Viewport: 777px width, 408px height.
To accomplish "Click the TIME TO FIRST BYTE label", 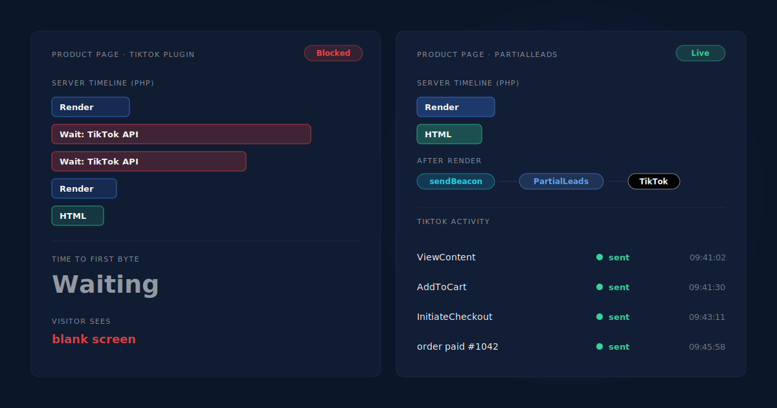I will 96,259.
